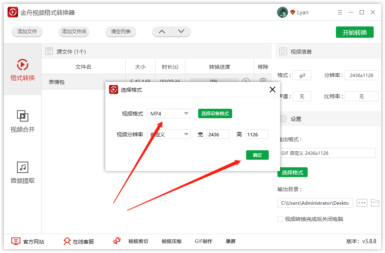Click 开始转换 green button

pos(354,32)
